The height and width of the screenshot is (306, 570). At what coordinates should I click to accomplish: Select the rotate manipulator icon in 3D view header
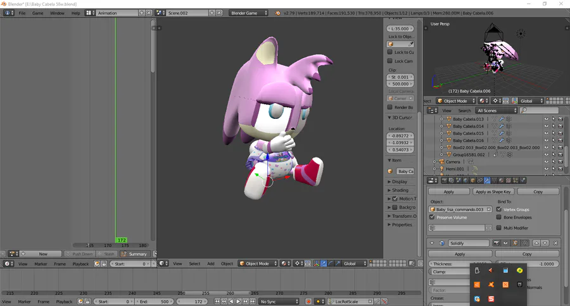pyautogui.click(x=331, y=264)
